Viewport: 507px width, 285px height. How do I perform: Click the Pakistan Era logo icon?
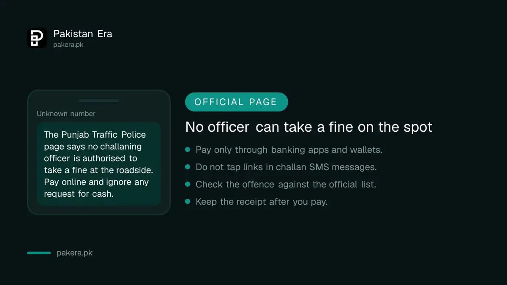pyautogui.click(x=37, y=38)
